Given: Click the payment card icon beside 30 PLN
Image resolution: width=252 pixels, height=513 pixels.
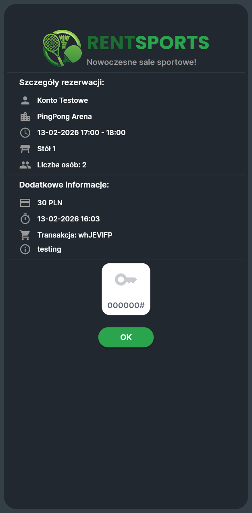Looking at the screenshot, I should [x=25, y=203].
